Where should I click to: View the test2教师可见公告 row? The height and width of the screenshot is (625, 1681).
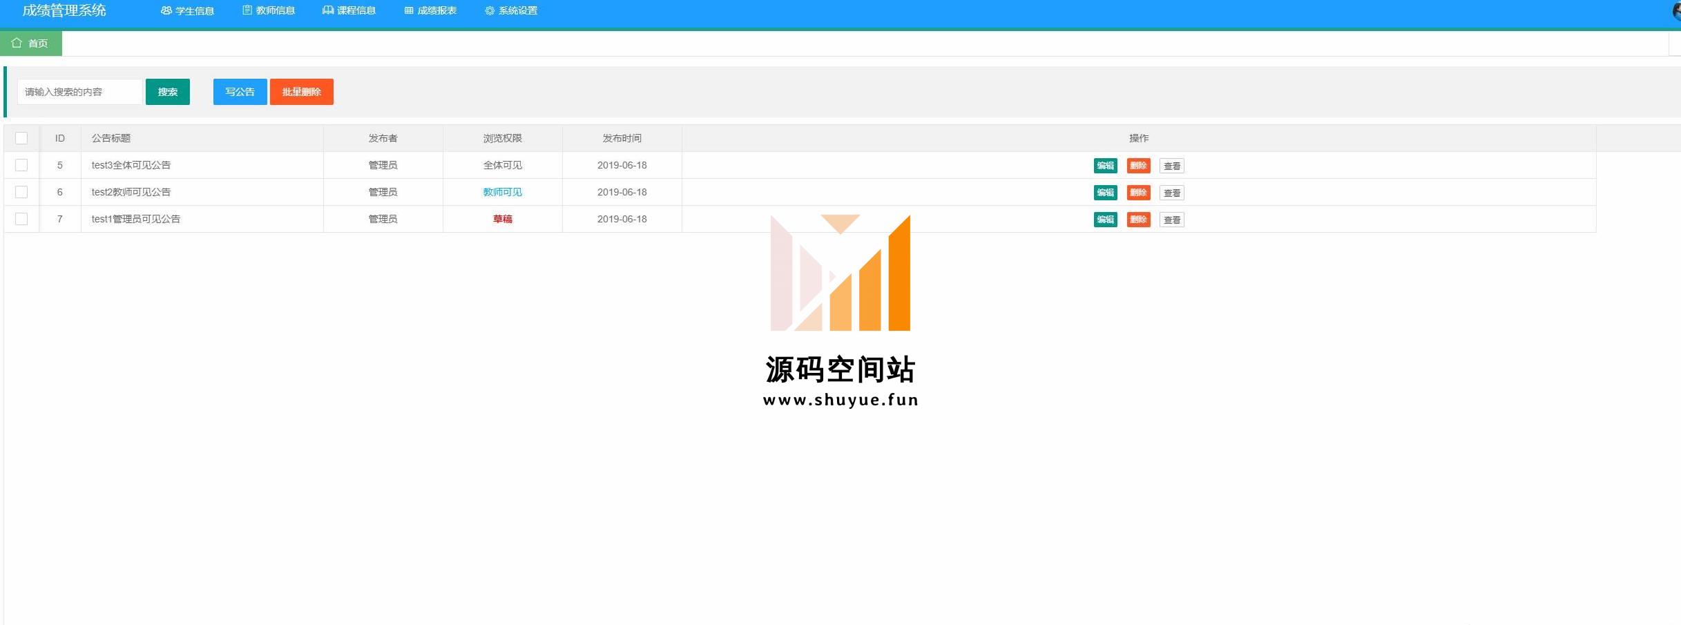click(x=1172, y=193)
